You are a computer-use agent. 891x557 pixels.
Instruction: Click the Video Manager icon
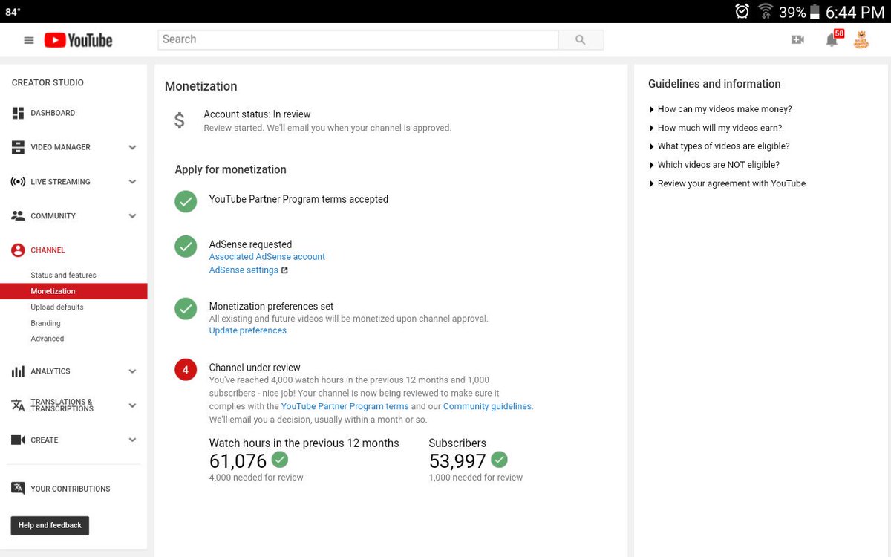coord(18,147)
